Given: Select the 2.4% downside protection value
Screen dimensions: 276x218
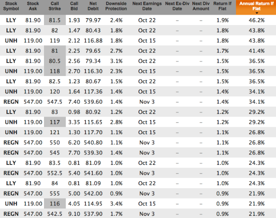Looking at the screenshot, I should (x=116, y=20).
